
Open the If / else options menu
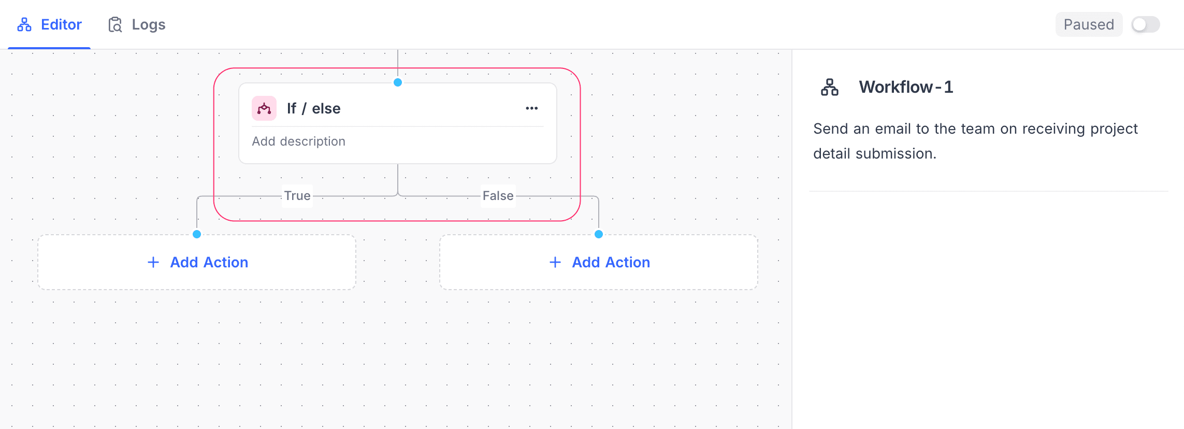(x=532, y=108)
